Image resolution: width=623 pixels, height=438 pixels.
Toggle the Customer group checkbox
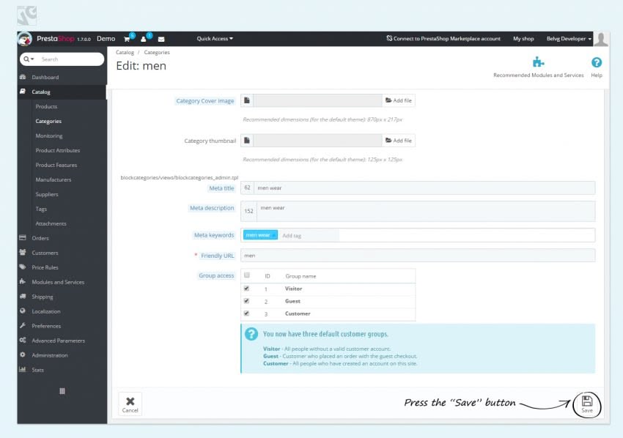coord(247,313)
